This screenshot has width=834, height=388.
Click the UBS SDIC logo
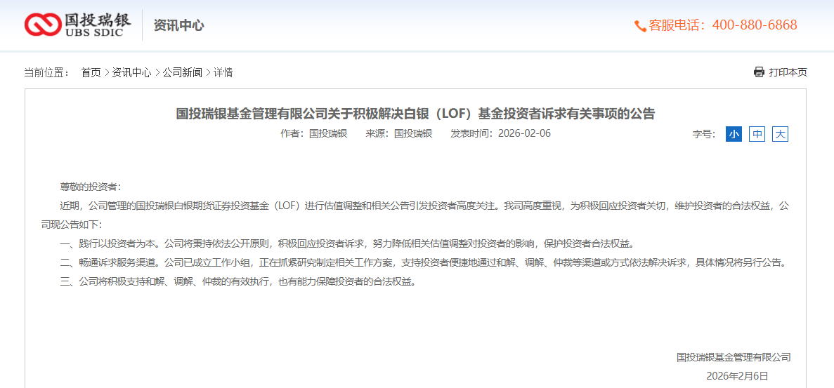click(77, 25)
